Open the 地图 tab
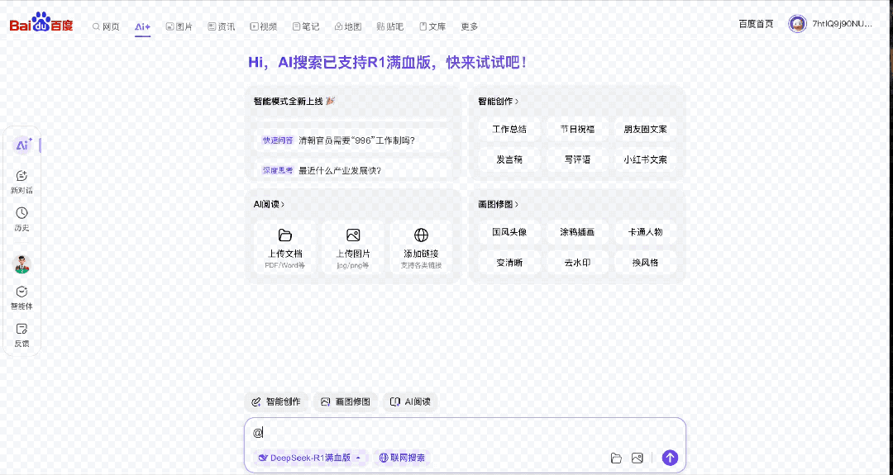The width and height of the screenshot is (893, 475). coord(348,26)
